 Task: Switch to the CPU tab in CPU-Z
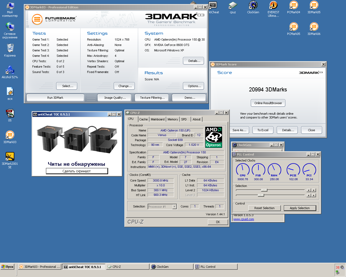(131, 119)
